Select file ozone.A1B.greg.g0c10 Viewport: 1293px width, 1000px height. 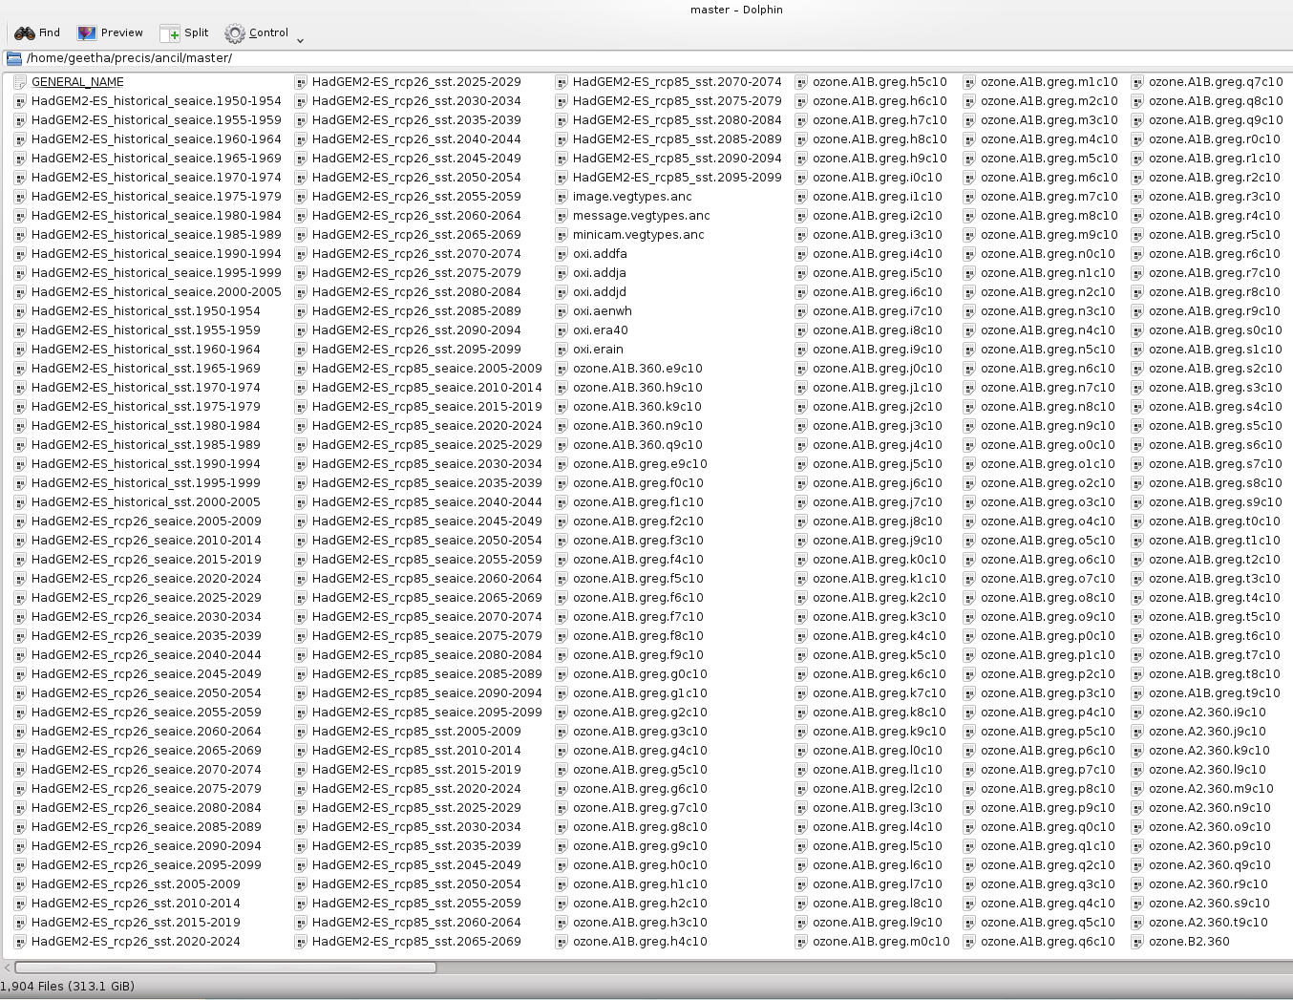click(640, 674)
